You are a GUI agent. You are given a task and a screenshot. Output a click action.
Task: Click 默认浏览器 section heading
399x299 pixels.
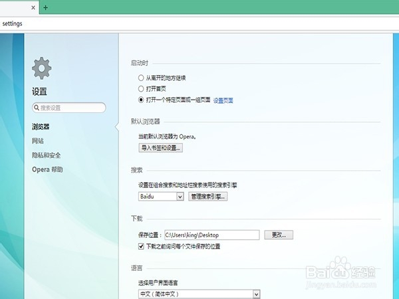[x=145, y=122]
